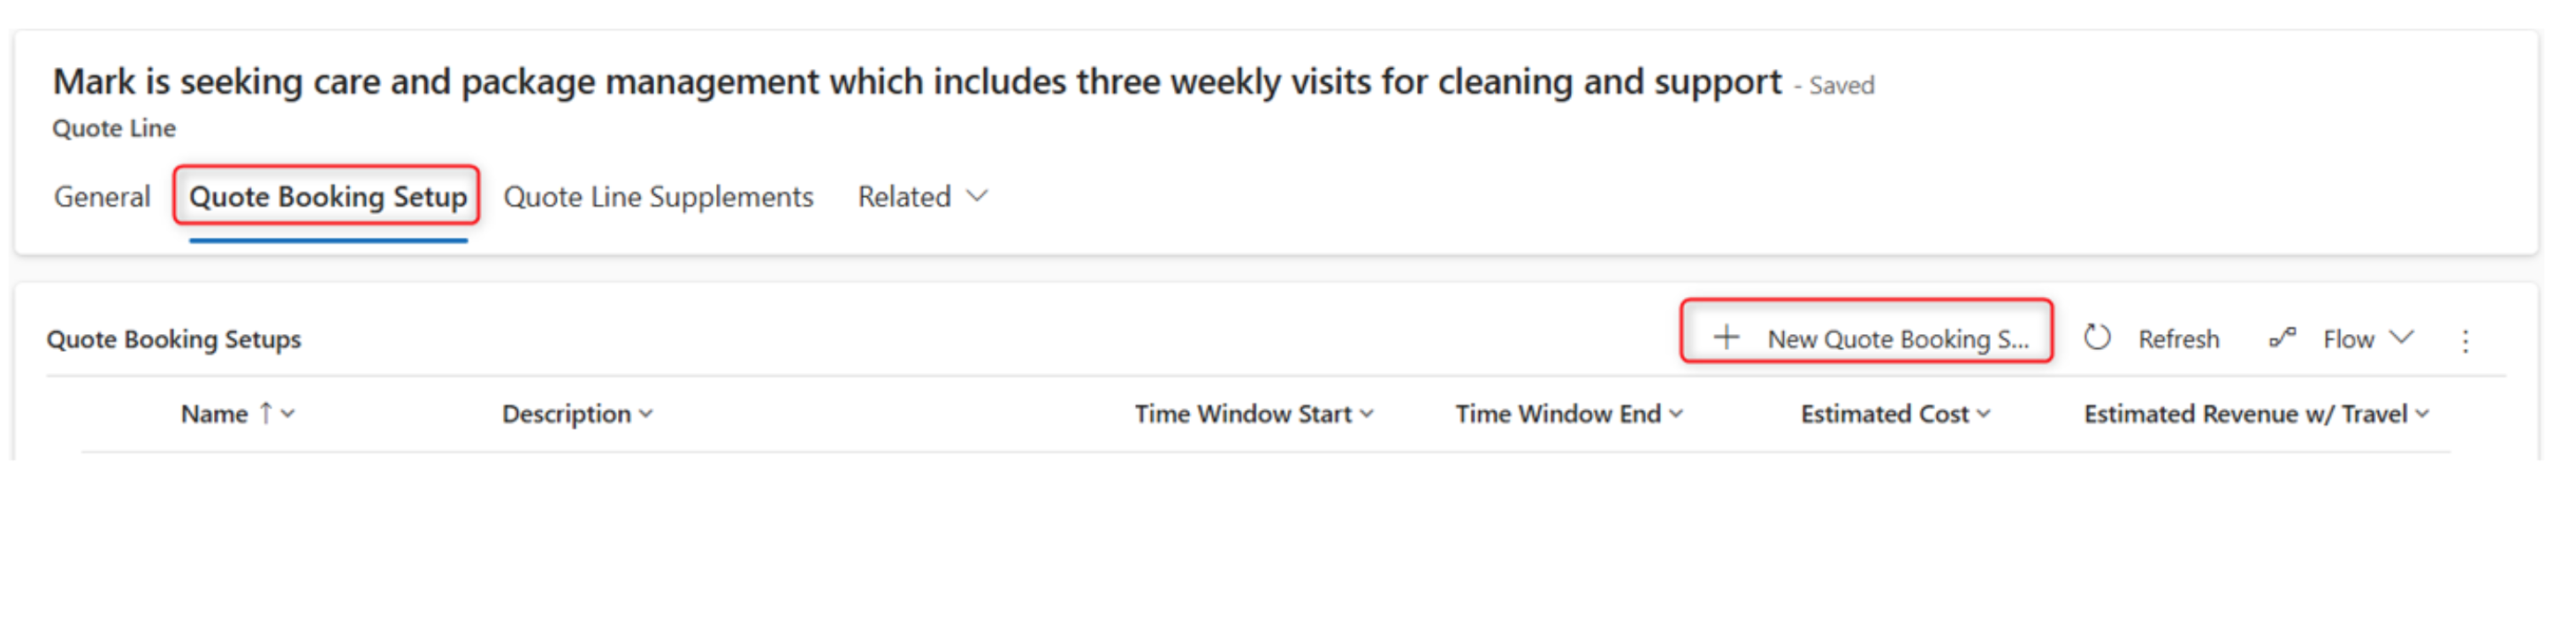The height and width of the screenshot is (631, 2576).
Task: Click the quote line title text
Action: pyautogui.click(x=916, y=82)
